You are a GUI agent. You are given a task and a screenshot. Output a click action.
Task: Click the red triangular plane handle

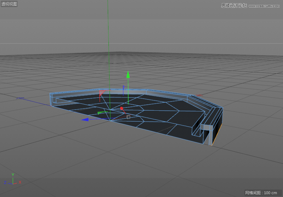(x=102, y=93)
